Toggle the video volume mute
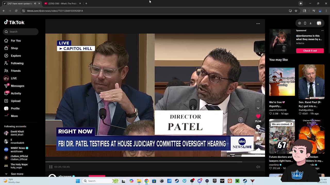The height and width of the screenshot is (185, 330). [258, 167]
